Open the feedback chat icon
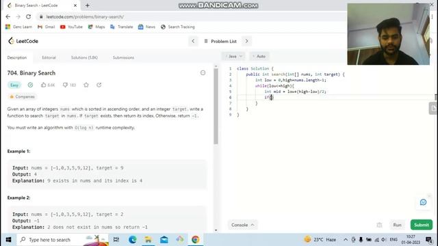Screen dimensions: 438x246 423,202
